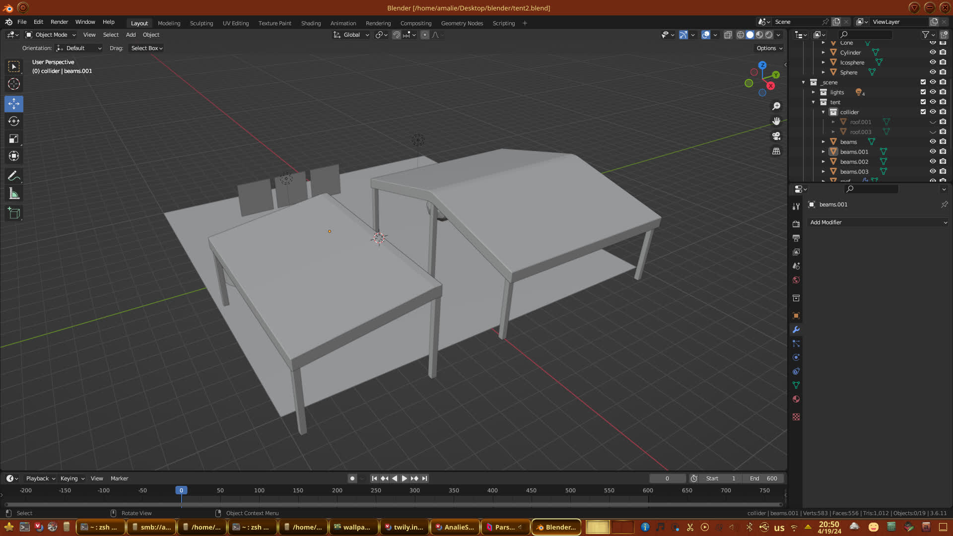This screenshot has width=953, height=536.
Task: Switch to the Shading workspace tab
Action: pyautogui.click(x=311, y=23)
